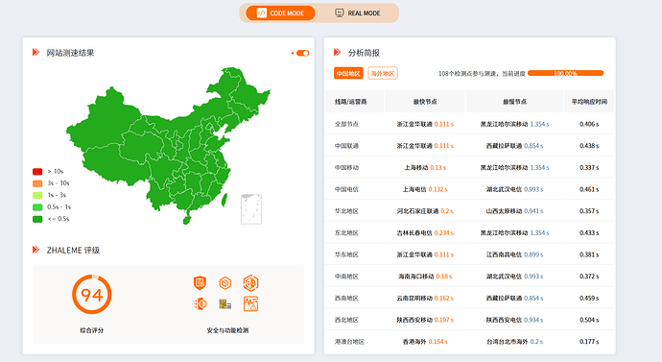Click 江西南昌电信 0.899 s slowest node
This screenshot has width=662, height=362.
click(x=514, y=254)
